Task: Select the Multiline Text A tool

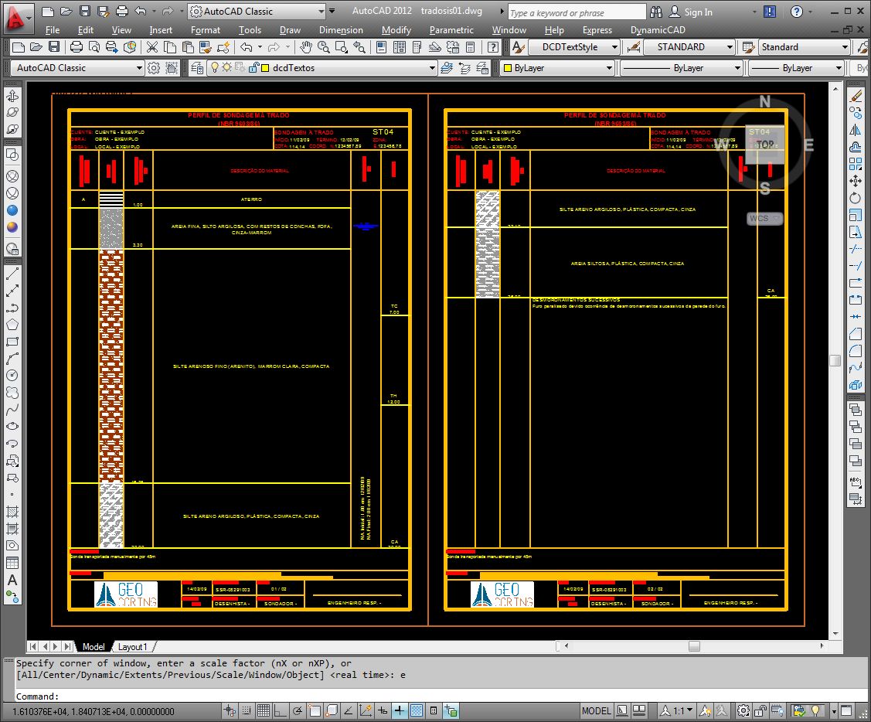Action: click(12, 580)
